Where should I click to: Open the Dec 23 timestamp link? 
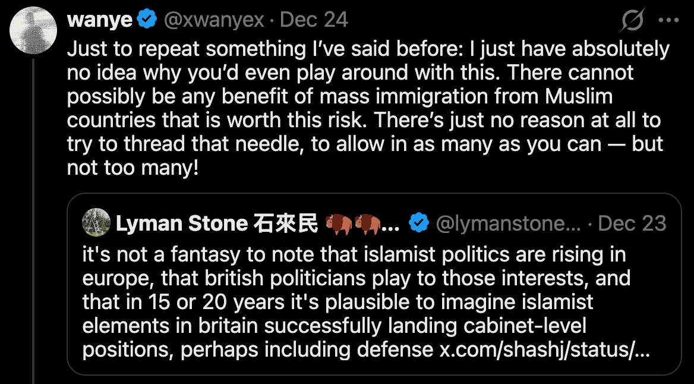point(632,224)
